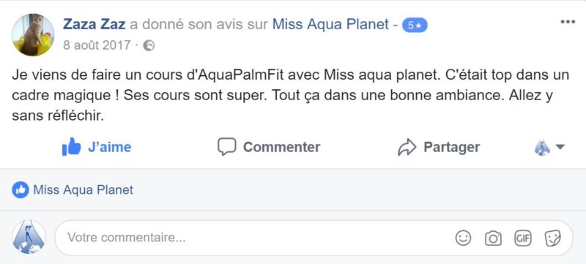Attach a photo with the camera icon
Viewport: 586px width, 264px height.
493,238
